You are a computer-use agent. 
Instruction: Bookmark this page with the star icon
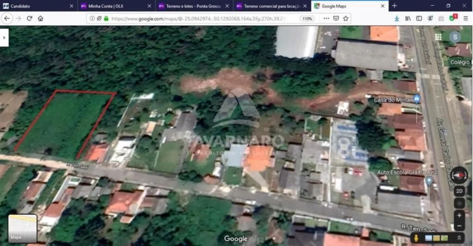346,18
